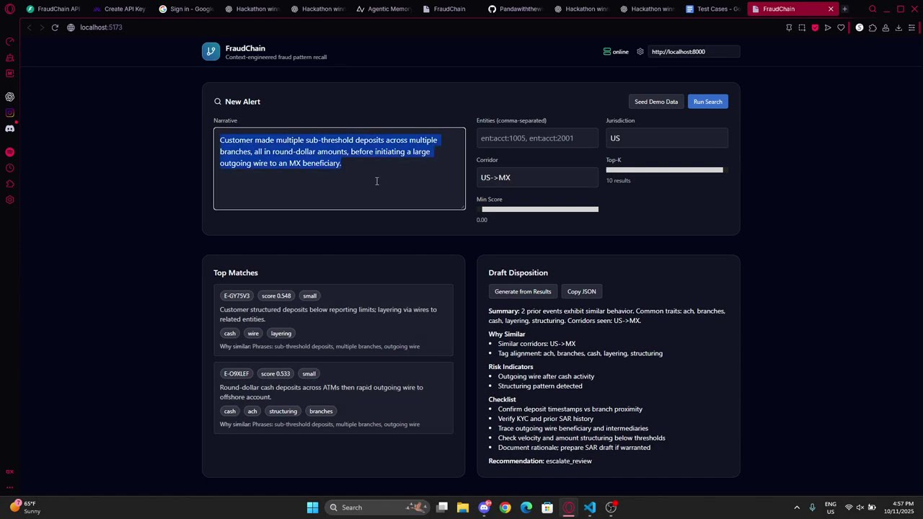This screenshot has height=519, width=923.
Task: Open Microsoft Store from taskbar
Action: (x=547, y=507)
